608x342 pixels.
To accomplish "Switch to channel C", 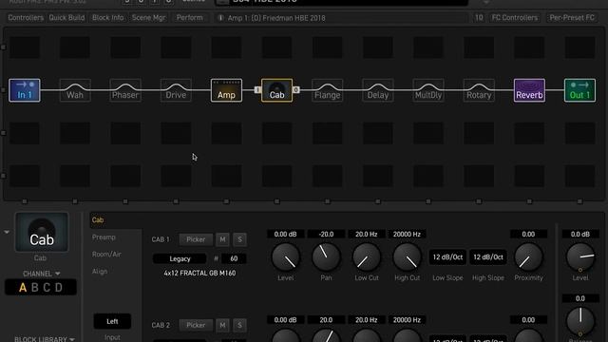I will 47,288.
